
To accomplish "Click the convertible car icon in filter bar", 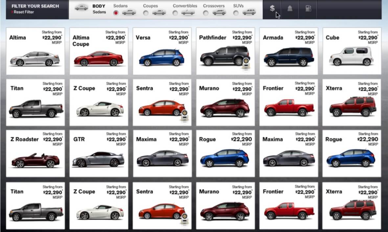I will point(188,12).
